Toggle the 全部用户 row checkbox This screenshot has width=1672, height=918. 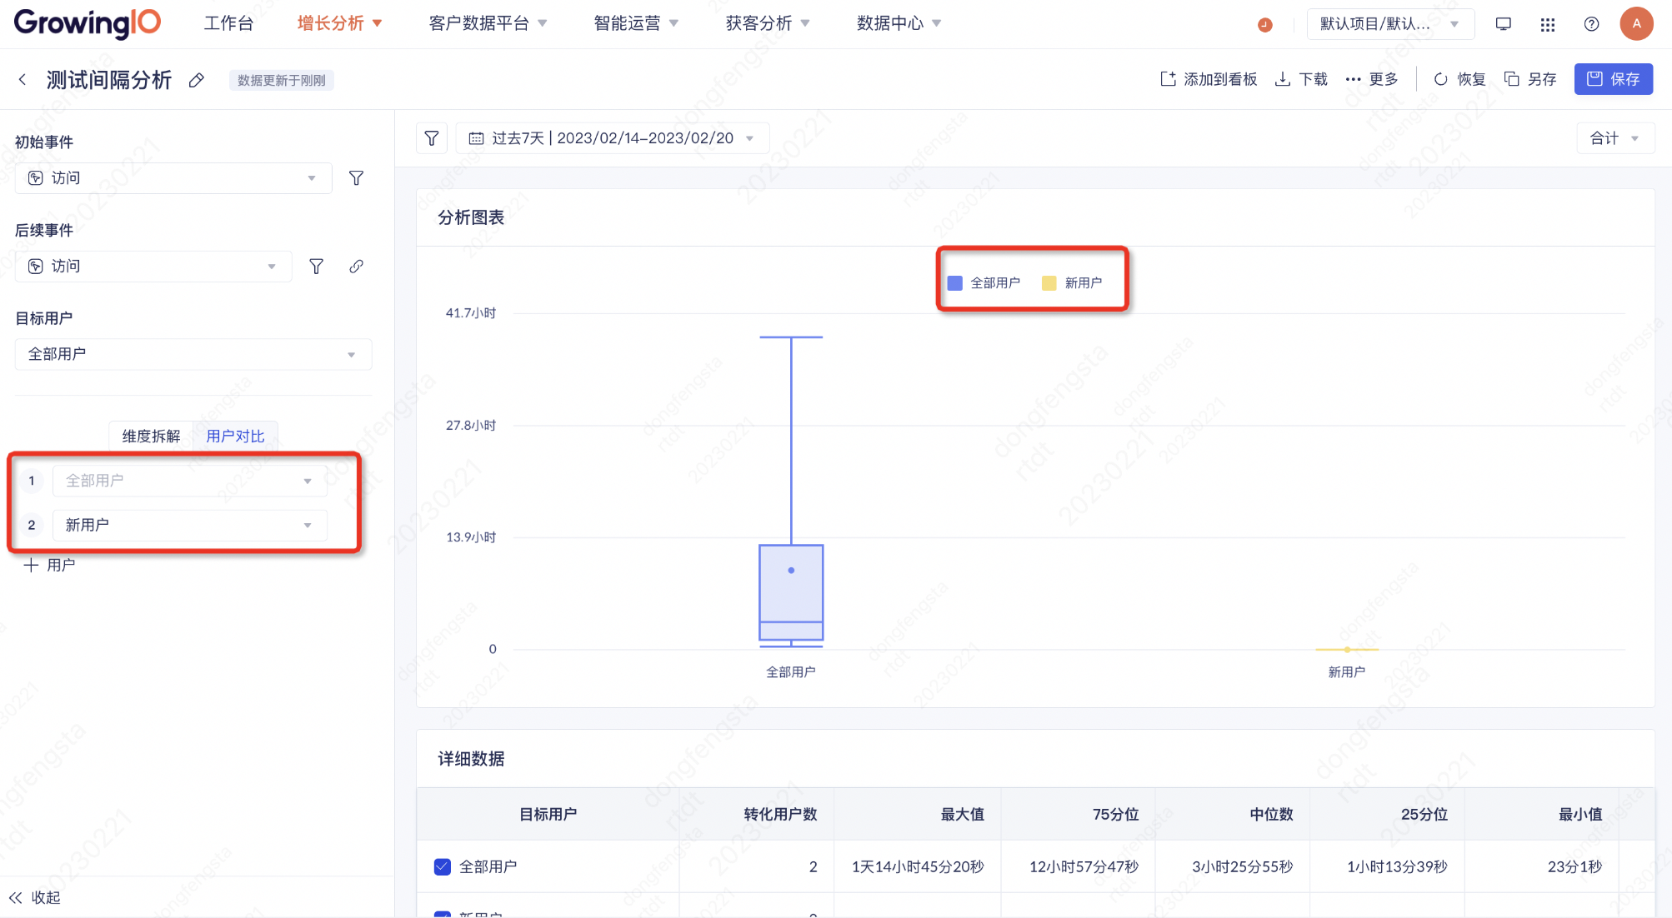(443, 867)
